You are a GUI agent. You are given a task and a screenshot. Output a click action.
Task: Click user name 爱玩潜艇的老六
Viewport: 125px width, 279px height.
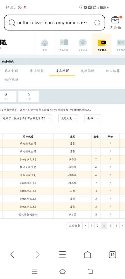click(x=28, y=214)
